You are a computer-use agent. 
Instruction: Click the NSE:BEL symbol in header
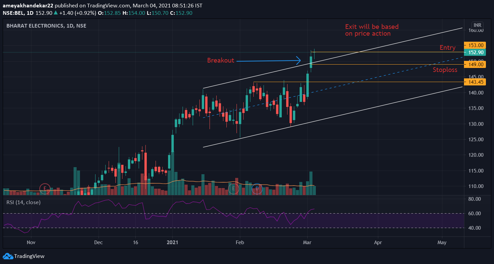click(x=13, y=13)
